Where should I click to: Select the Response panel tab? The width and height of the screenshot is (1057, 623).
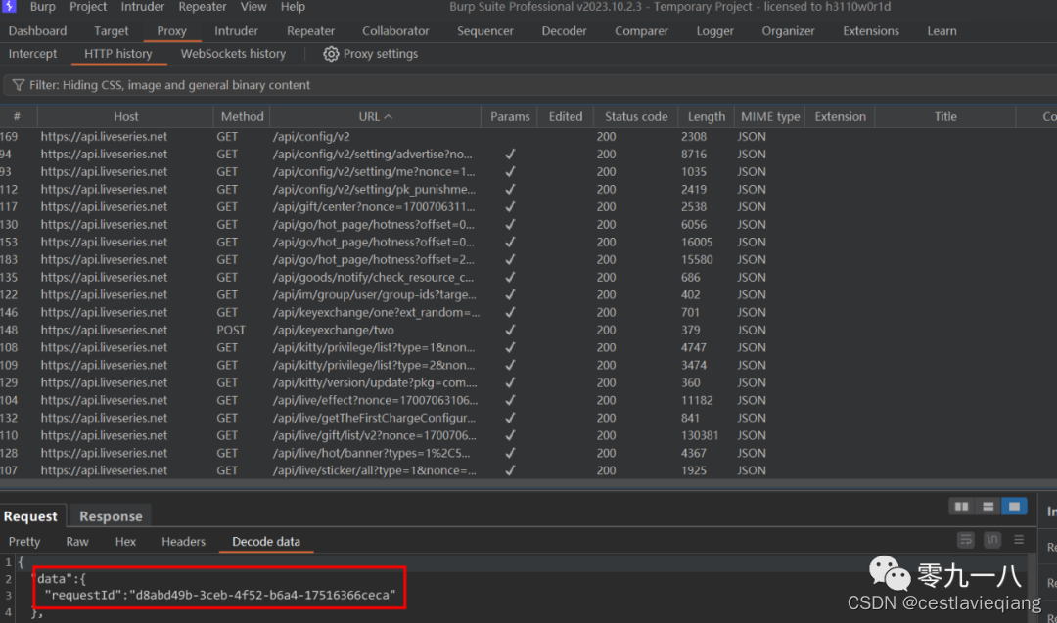click(111, 516)
